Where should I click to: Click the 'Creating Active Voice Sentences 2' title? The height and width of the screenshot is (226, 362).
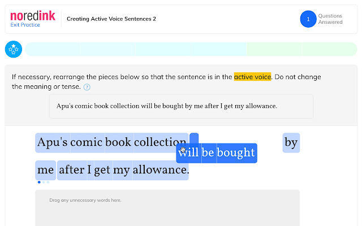coord(111,19)
